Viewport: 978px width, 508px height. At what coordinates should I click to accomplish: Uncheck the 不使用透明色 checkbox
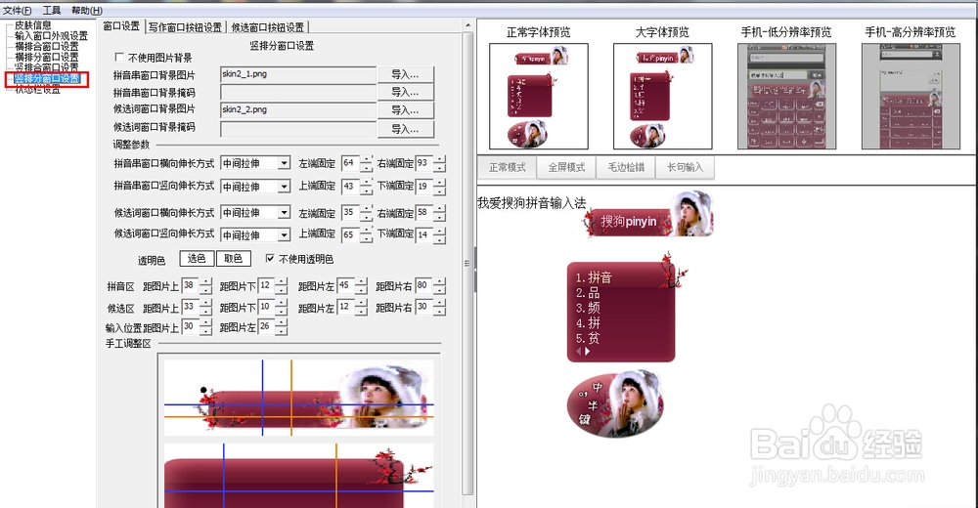[x=270, y=258]
